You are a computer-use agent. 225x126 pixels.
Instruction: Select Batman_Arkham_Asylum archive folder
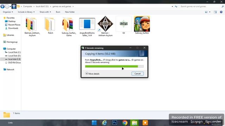coord(32,27)
